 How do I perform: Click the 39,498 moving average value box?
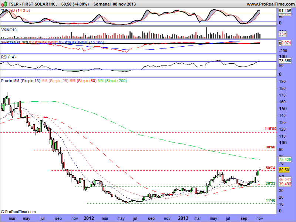coord(285,184)
